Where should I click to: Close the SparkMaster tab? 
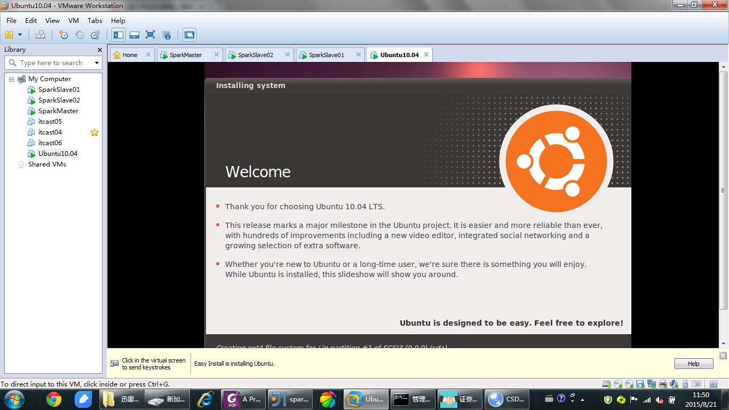pyautogui.click(x=217, y=54)
